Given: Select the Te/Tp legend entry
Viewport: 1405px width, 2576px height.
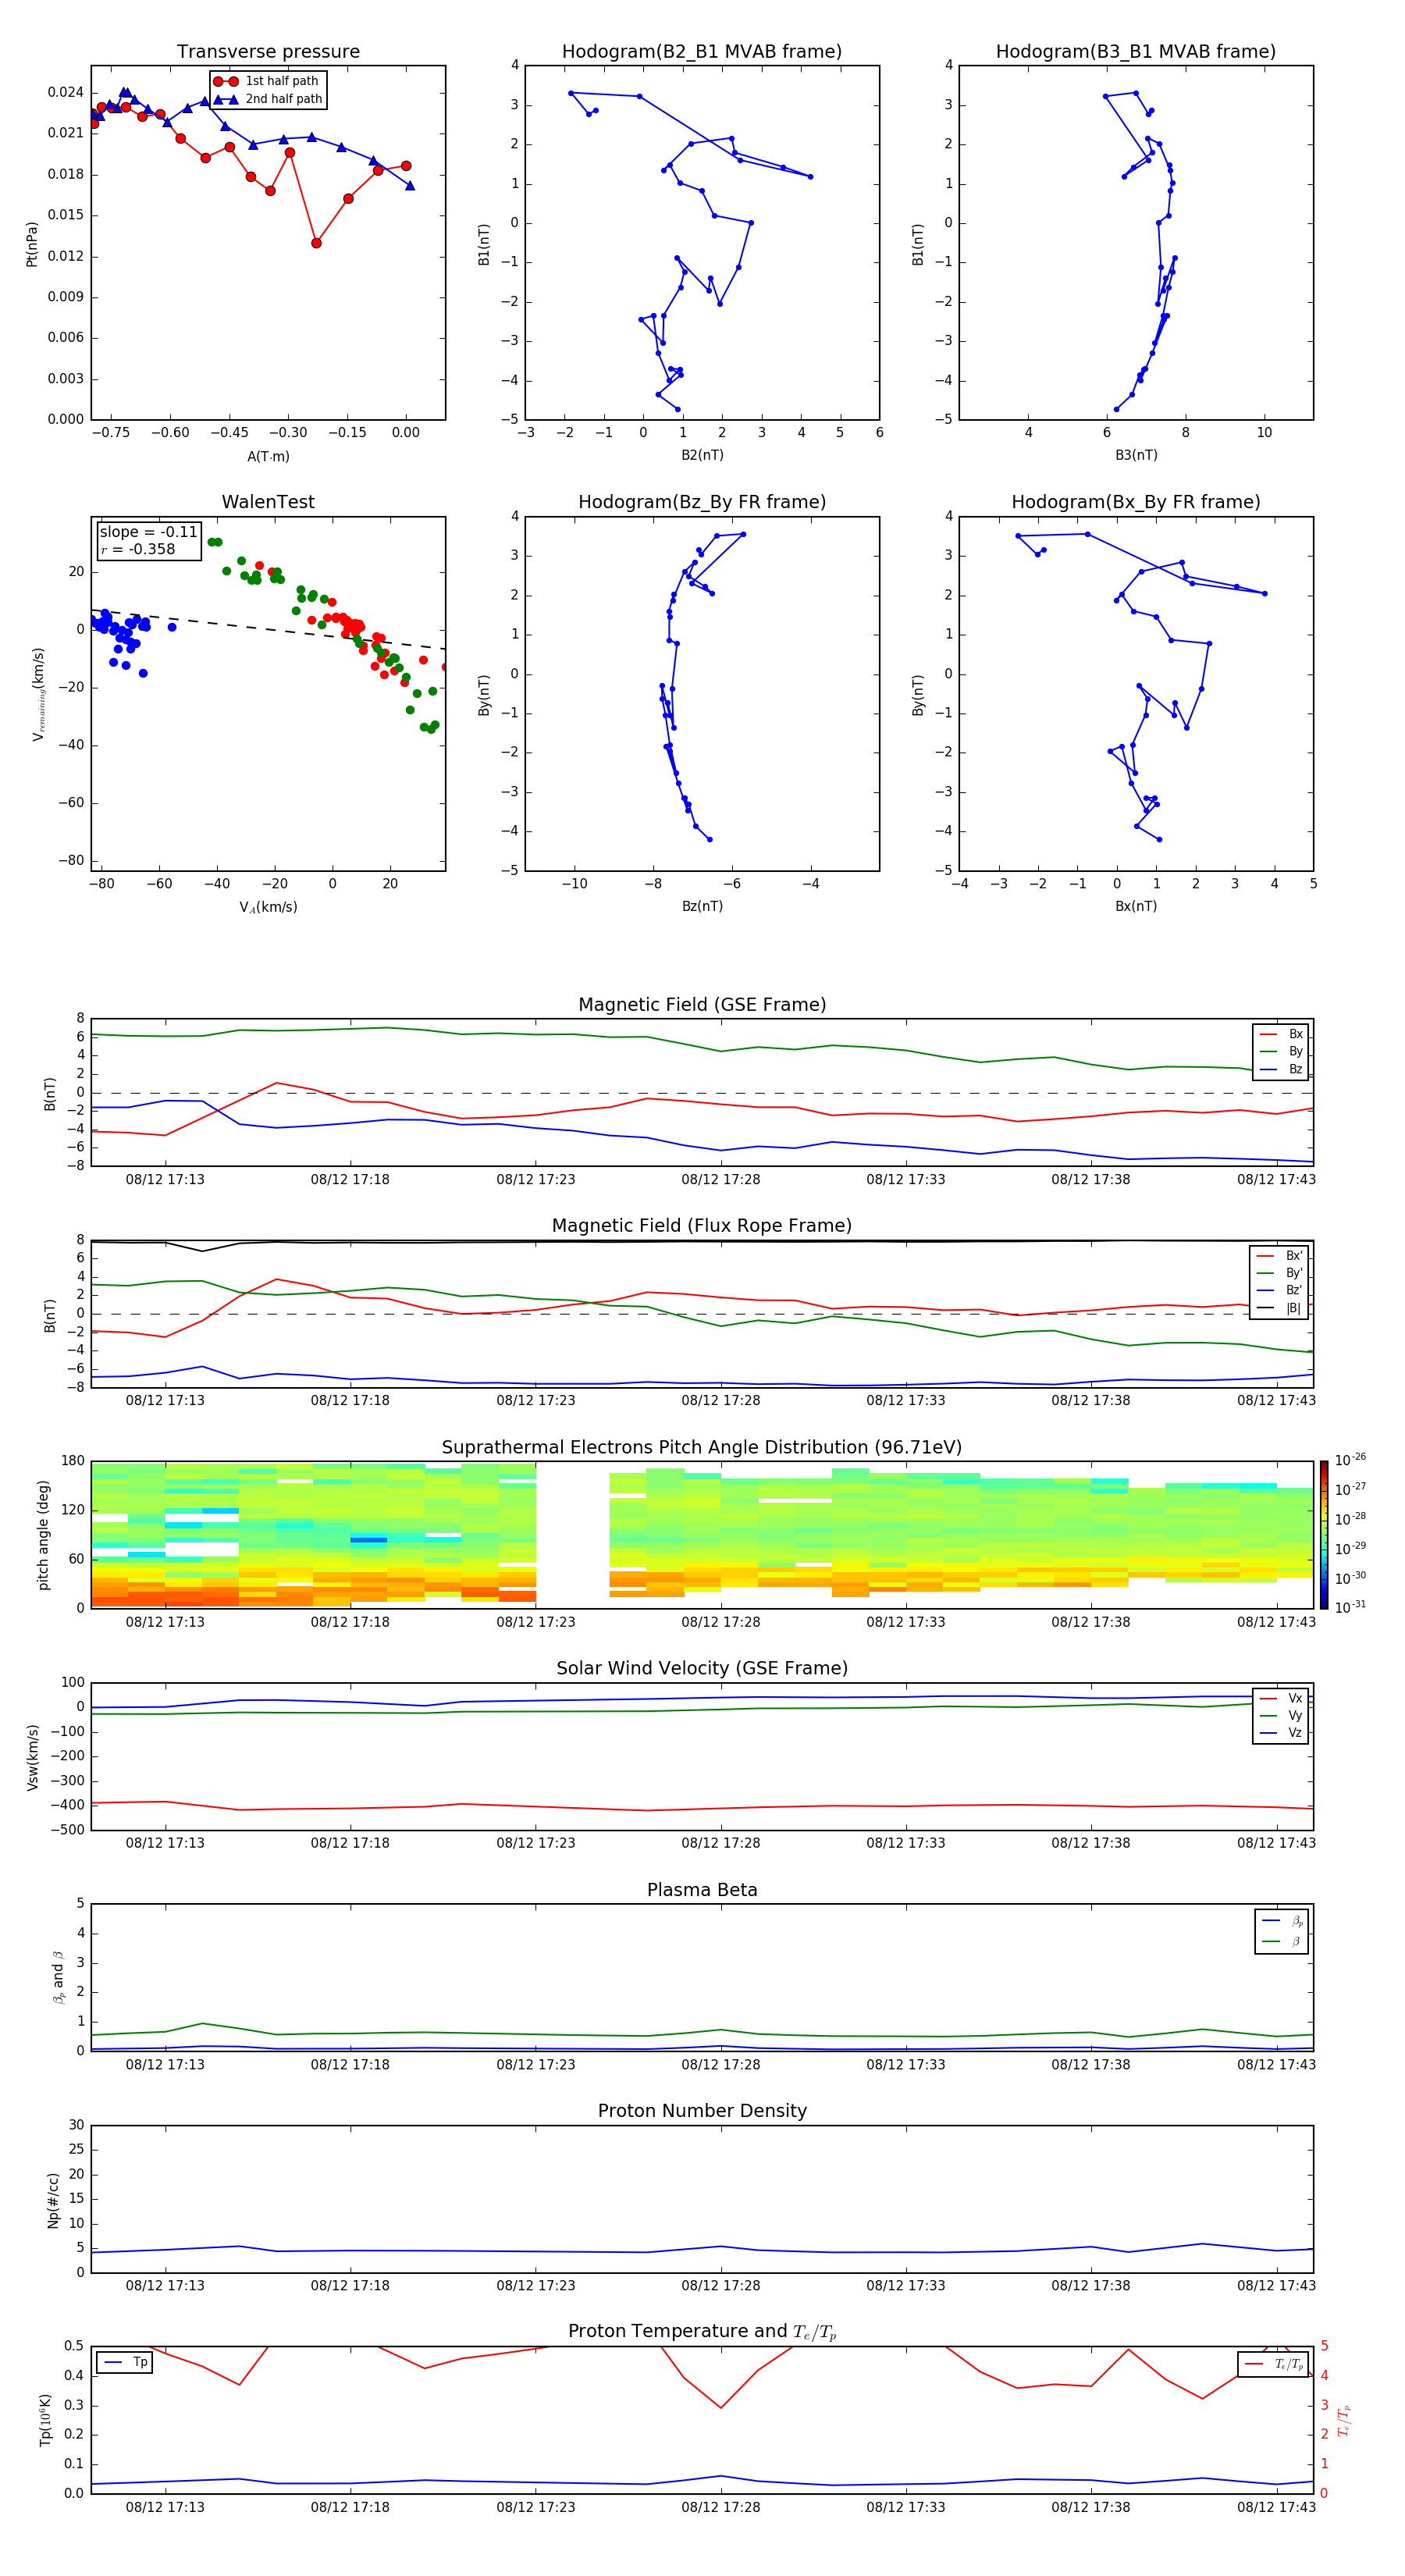Looking at the screenshot, I should pyautogui.click(x=1273, y=2364).
